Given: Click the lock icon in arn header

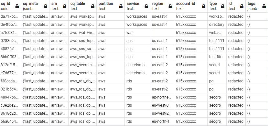Looking at the screenshot, I should (65, 6).
